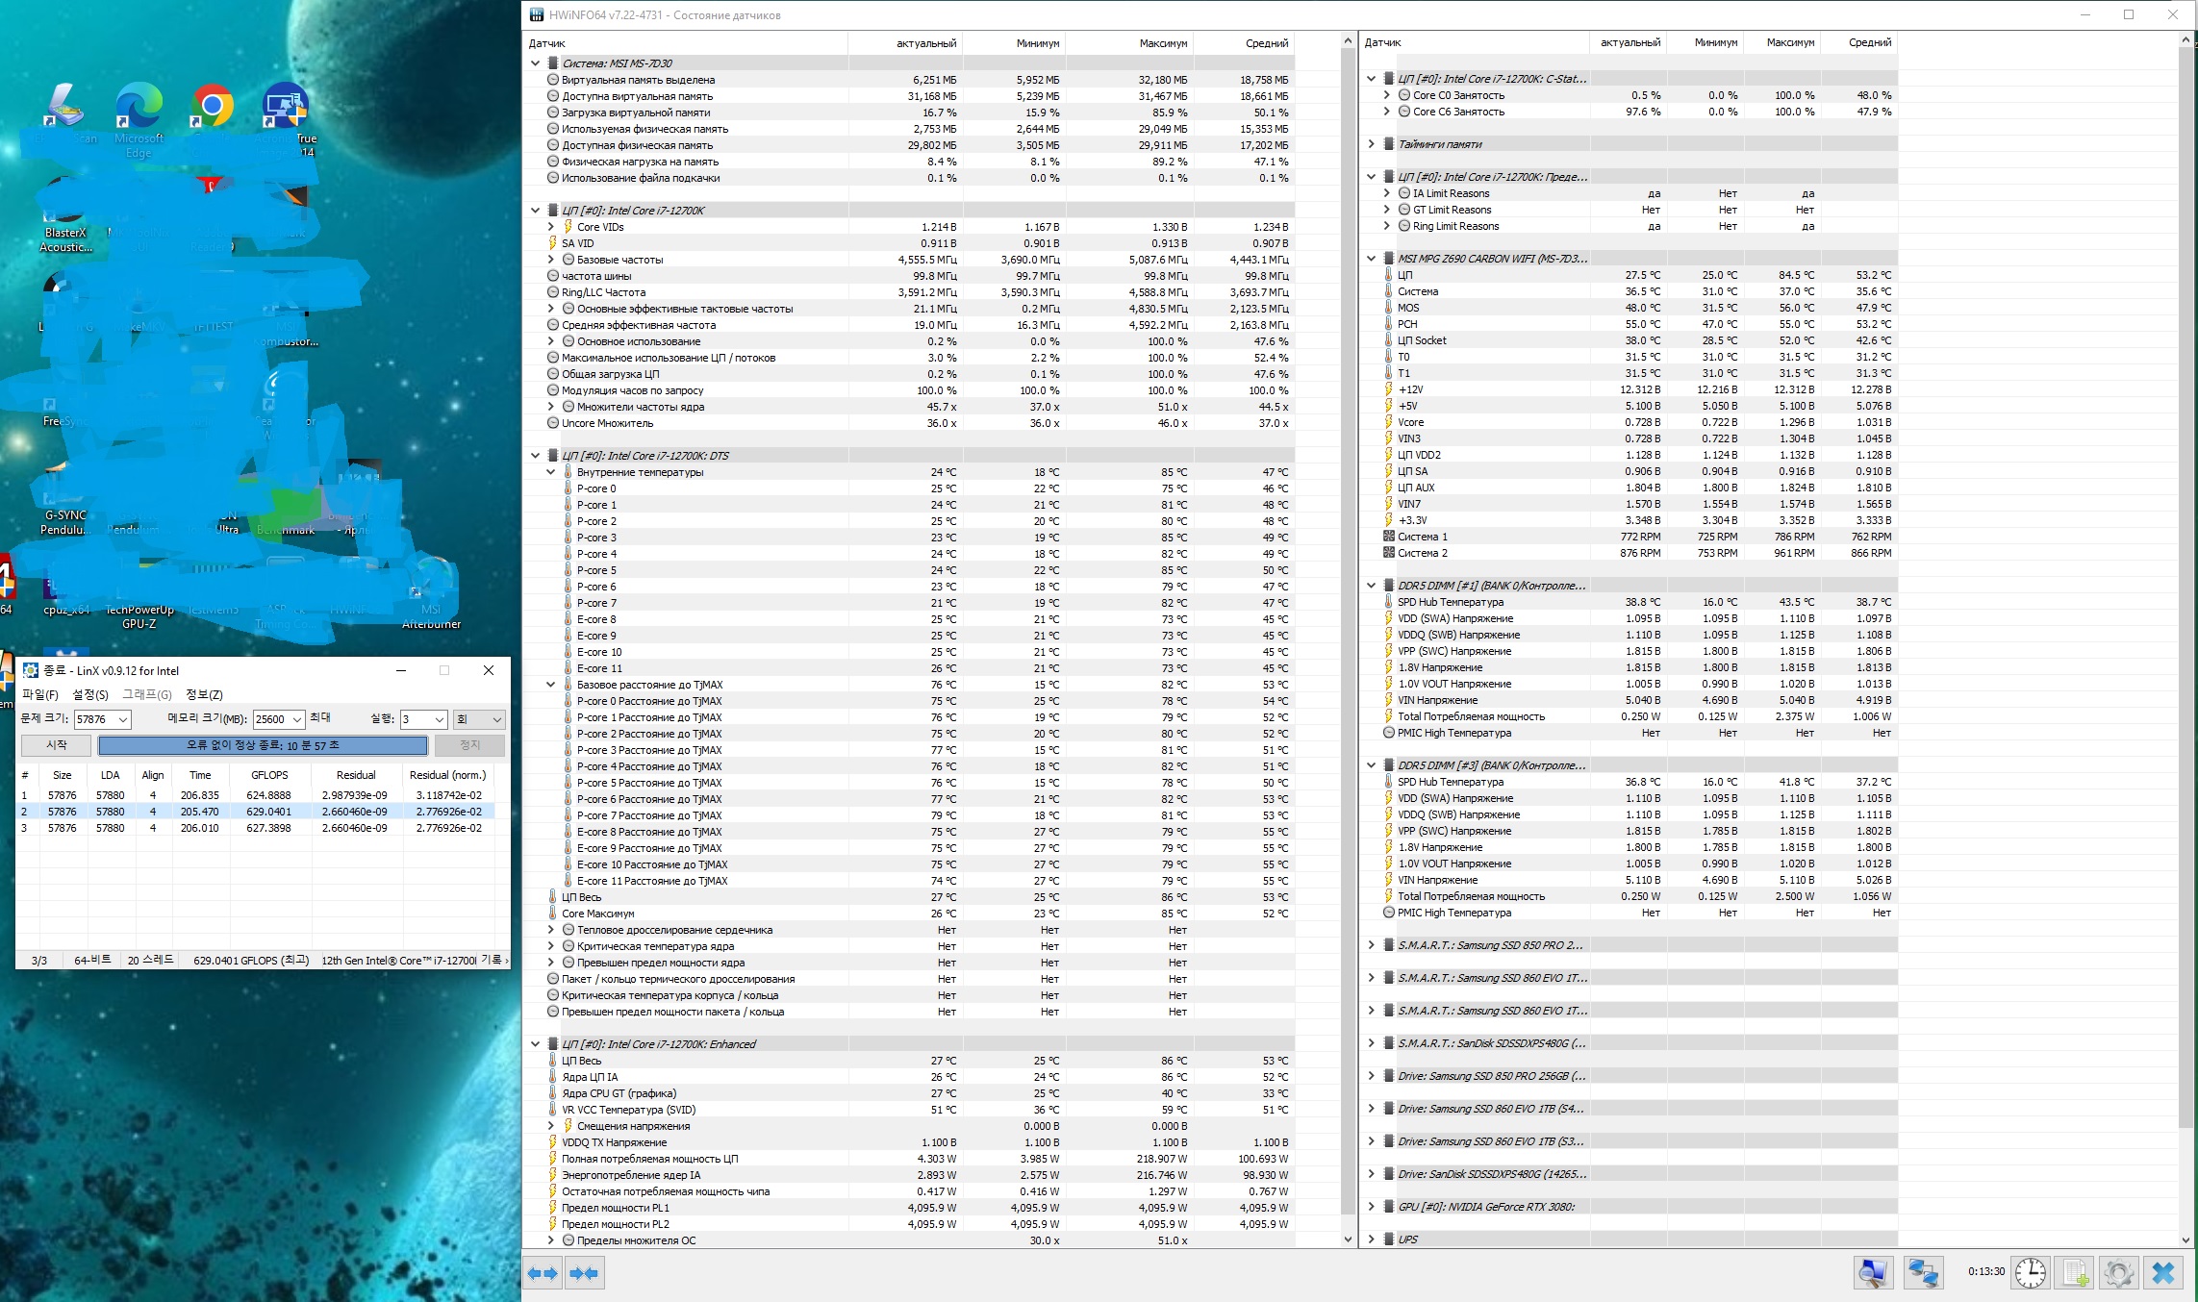Screen dimensions: 2198x1302
Task: Expand the GPU NVIDIA GeForce RTX 3080 group
Action: (x=1372, y=1206)
